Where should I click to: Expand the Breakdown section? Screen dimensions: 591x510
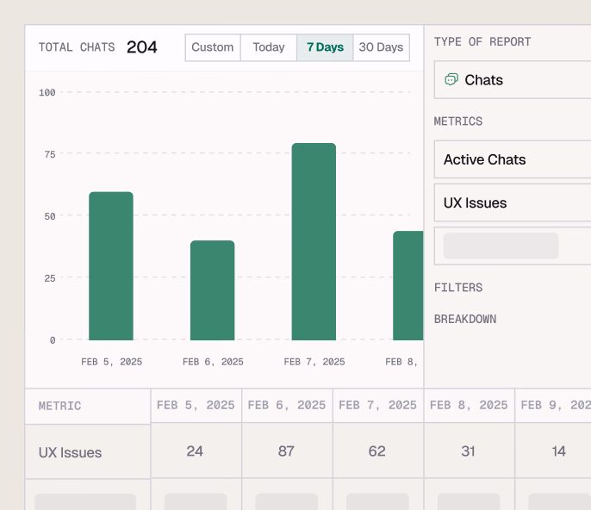(465, 320)
